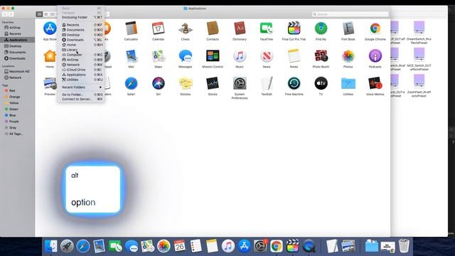Image resolution: width=455 pixels, height=256 pixels.
Task: Open the Time Machine app icon
Action: tap(294, 84)
